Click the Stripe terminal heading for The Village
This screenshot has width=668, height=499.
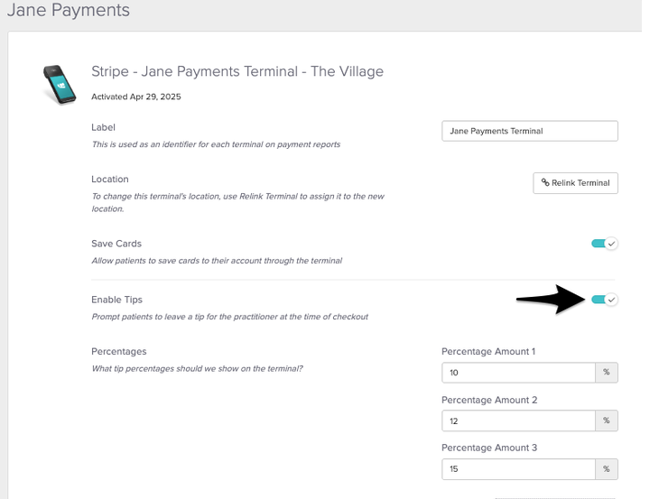[237, 71]
